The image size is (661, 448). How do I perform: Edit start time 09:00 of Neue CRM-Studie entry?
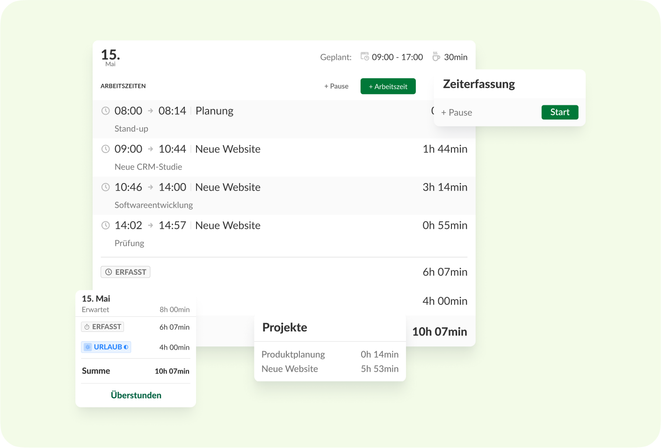pos(128,149)
